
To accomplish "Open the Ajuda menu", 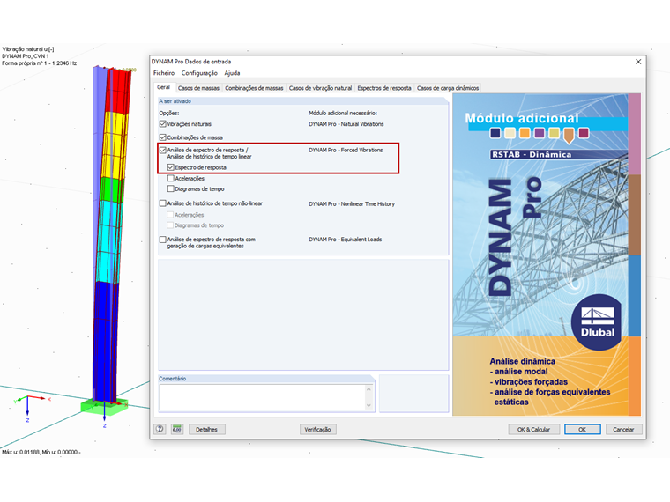I will (232, 73).
